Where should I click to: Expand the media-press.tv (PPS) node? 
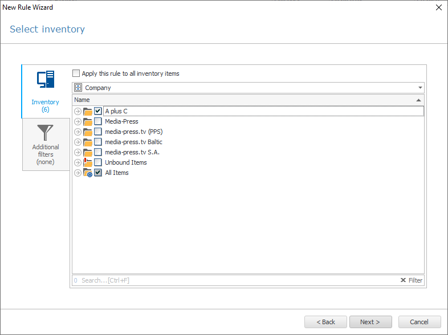78,132
